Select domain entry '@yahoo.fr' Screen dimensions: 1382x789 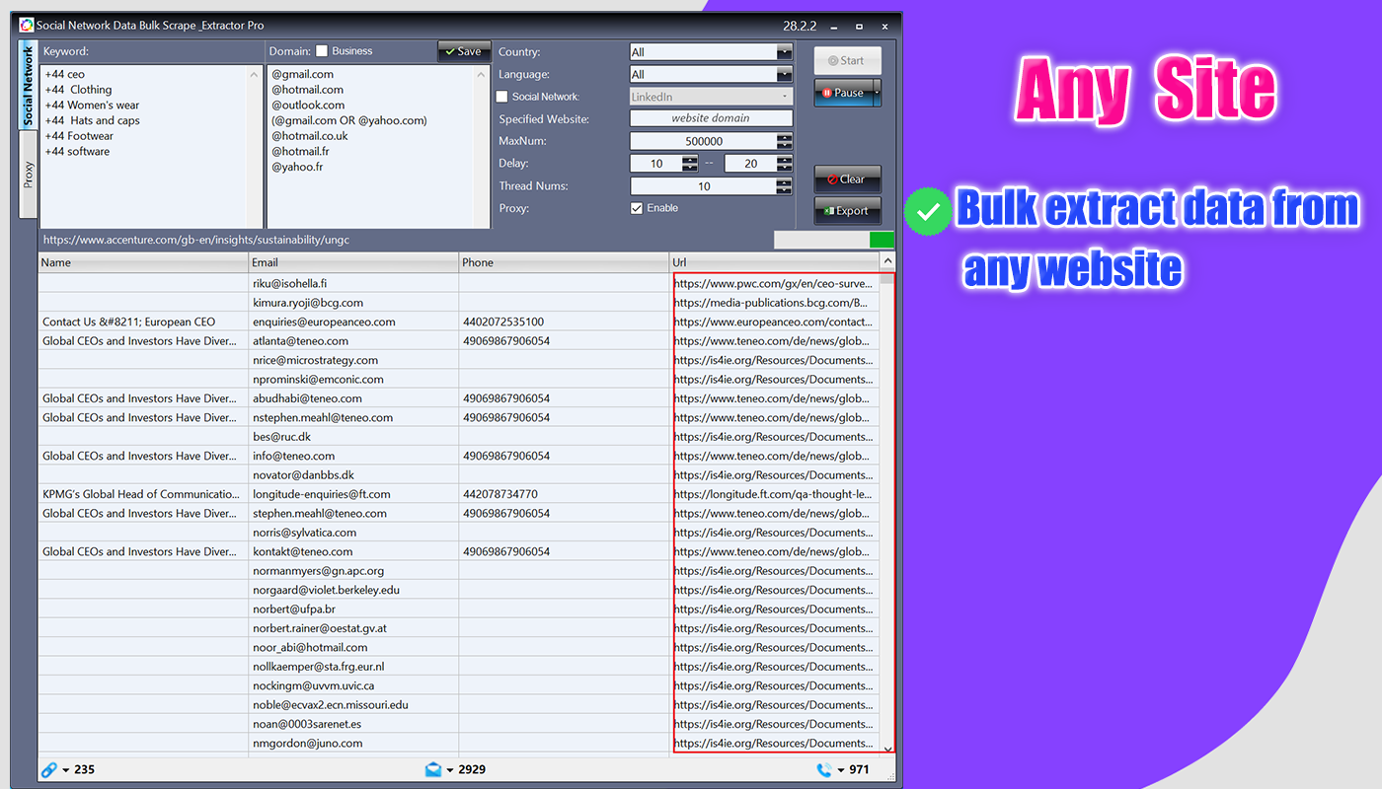(x=297, y=168)
